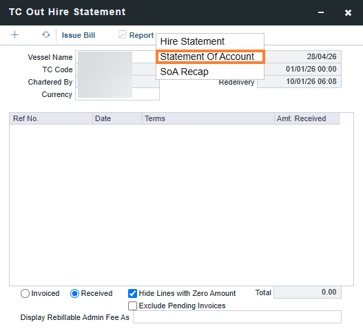Click the Ref No. column header

51,118
